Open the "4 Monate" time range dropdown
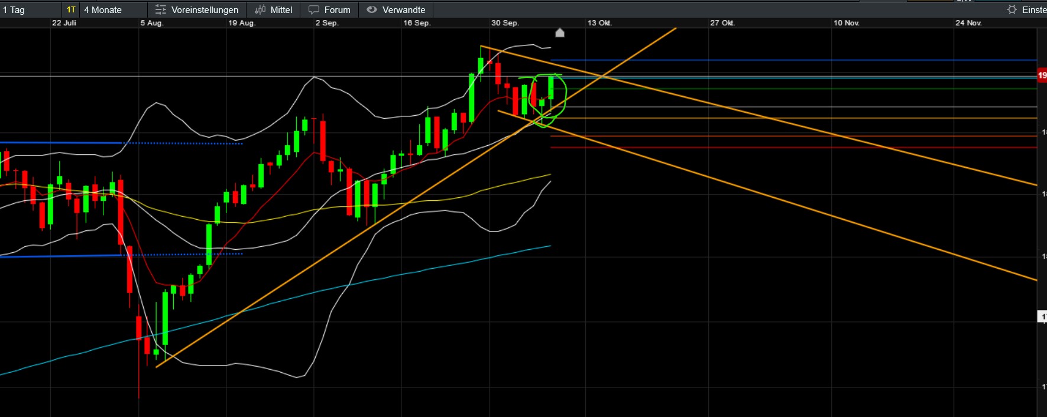Image resolution: width=1047 pixels, height=417 pixels. tap(114, 9)
